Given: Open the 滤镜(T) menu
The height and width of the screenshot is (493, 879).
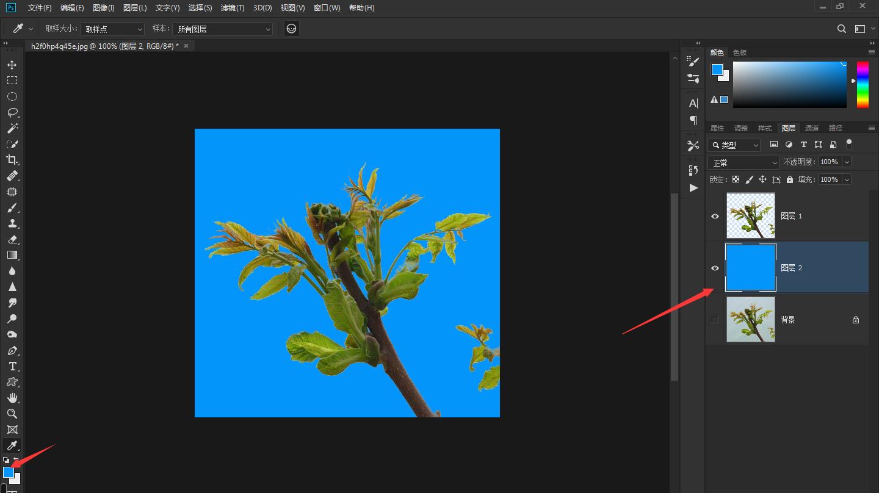Looking at the screenshot, I should click(x=233, y=8).
